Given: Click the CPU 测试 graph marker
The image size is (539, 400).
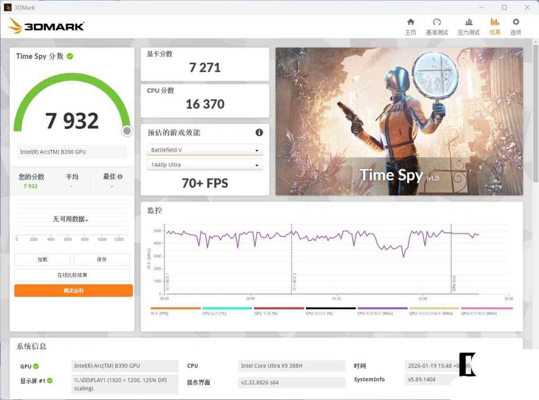Looking at the screenshot, I should [454, 283].
